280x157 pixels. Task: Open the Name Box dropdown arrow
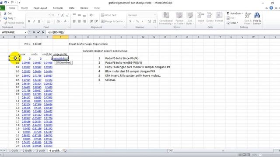pos(25,32)
